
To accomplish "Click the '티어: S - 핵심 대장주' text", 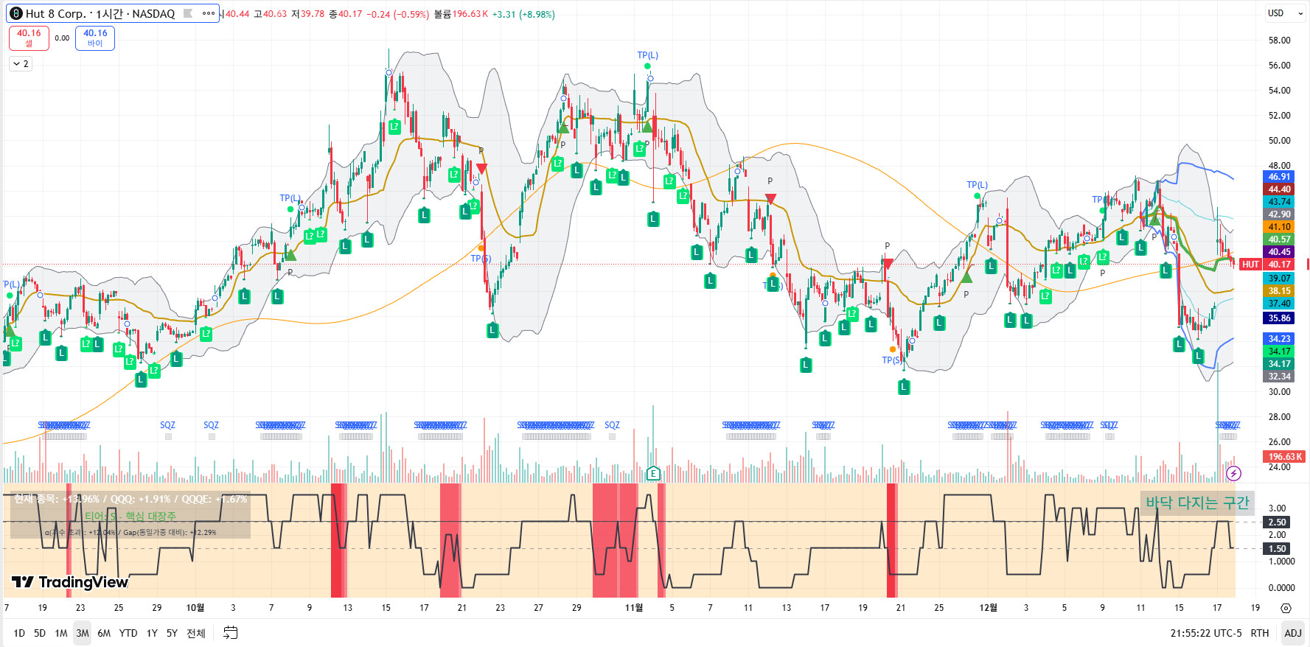I will [x=130, y=517].
